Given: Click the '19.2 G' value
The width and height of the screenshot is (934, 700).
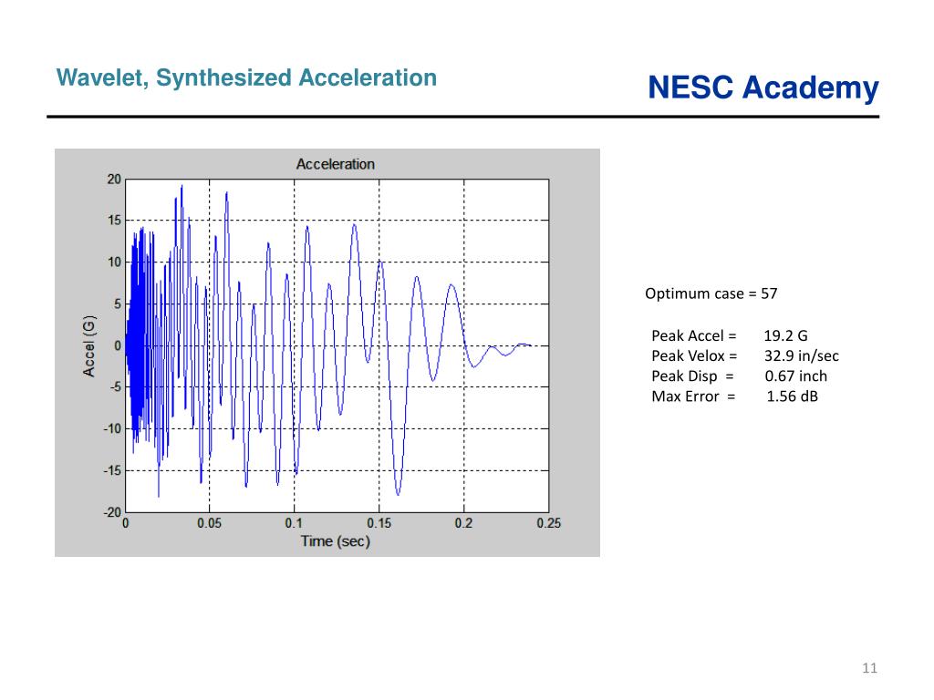Looking at the screenshot, I should (785, 335).
